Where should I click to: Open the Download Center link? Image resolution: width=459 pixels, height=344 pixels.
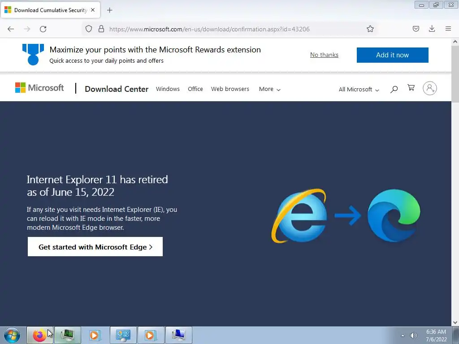coord(117,89)
